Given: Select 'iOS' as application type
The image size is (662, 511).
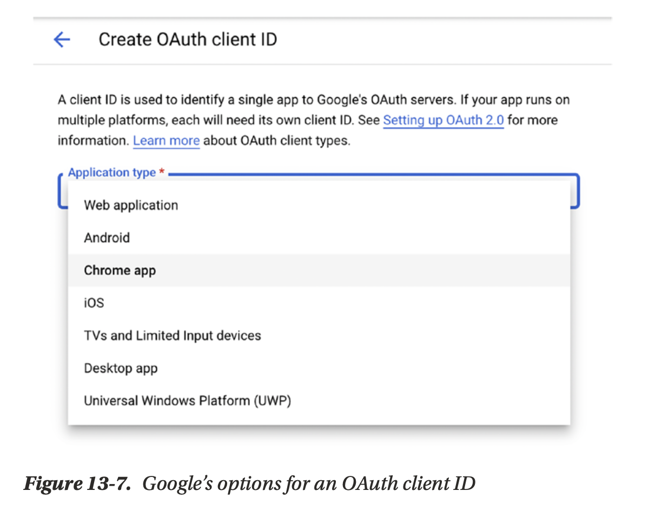Looking at the screenshot, I should pos(94,303).
